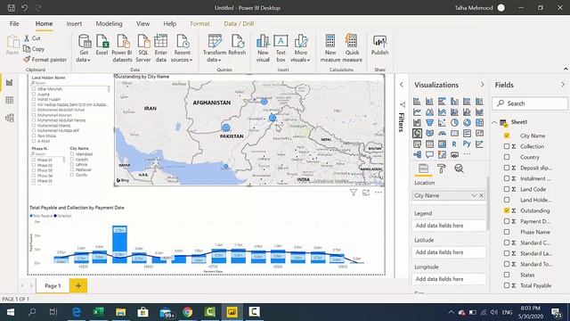Pick the Pie chart visual
Viewport: 570px width, 321px height.
(454, 123)
